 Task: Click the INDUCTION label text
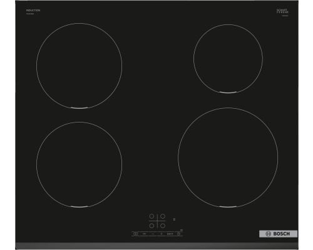(x=33, y=10)
